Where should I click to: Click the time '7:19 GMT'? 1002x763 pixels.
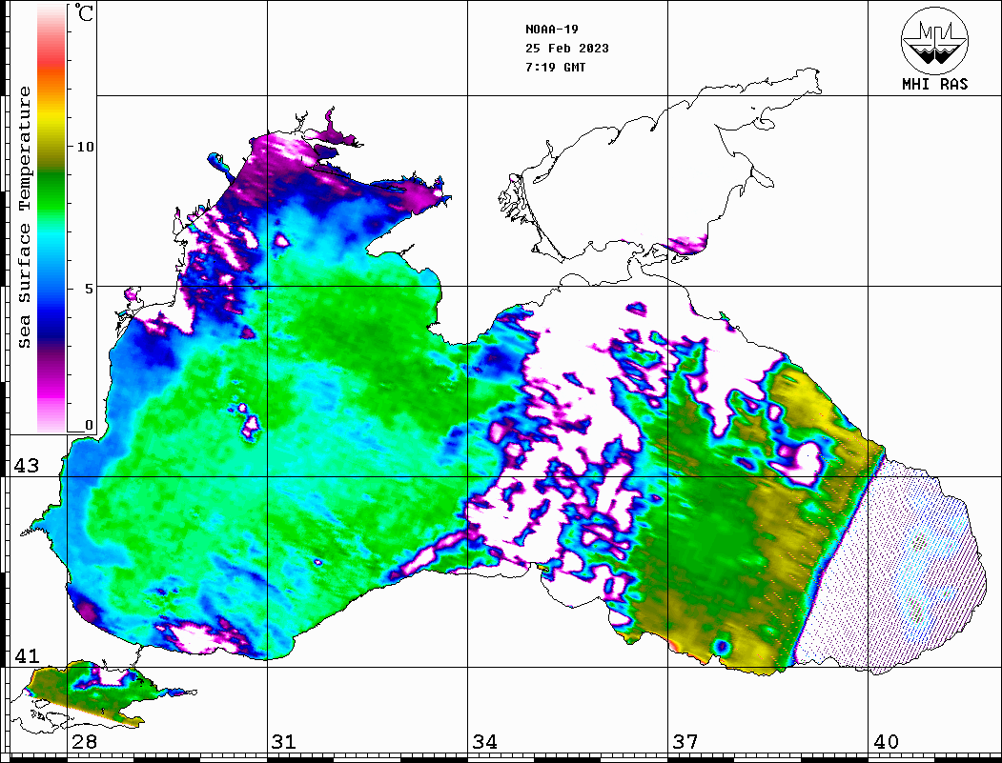coord(556,68)
